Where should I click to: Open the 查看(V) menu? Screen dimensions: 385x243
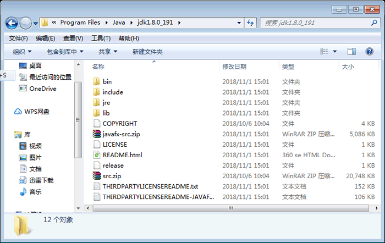73,38
